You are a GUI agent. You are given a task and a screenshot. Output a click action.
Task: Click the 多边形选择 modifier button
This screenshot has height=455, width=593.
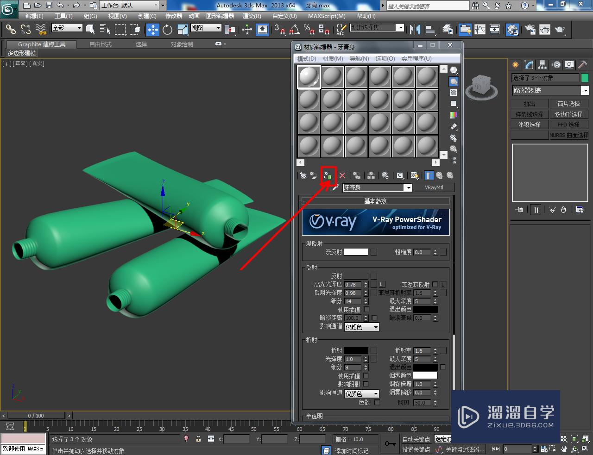tap(568, 114)
